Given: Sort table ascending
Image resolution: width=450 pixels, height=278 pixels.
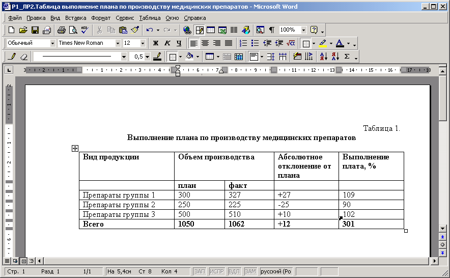Looking at the screenshot, I should click(x=323, y=57).
